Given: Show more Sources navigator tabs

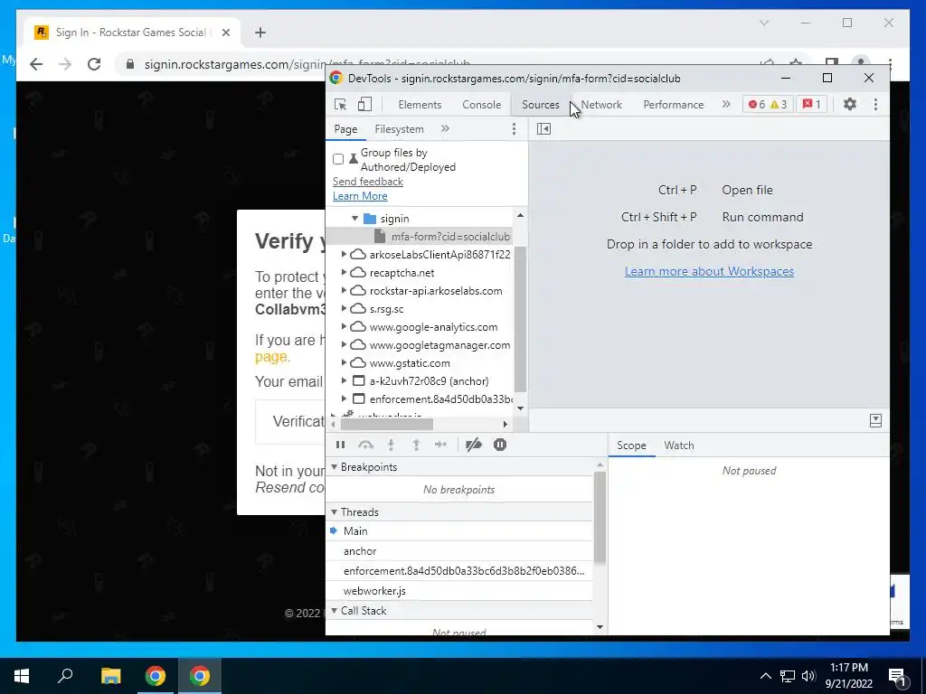Looking at the screenshot, I should [445, 128].
